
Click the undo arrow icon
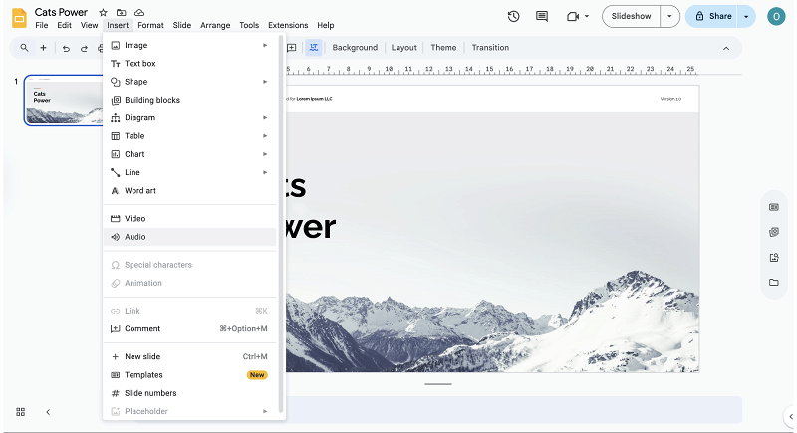tap(66, 48)
